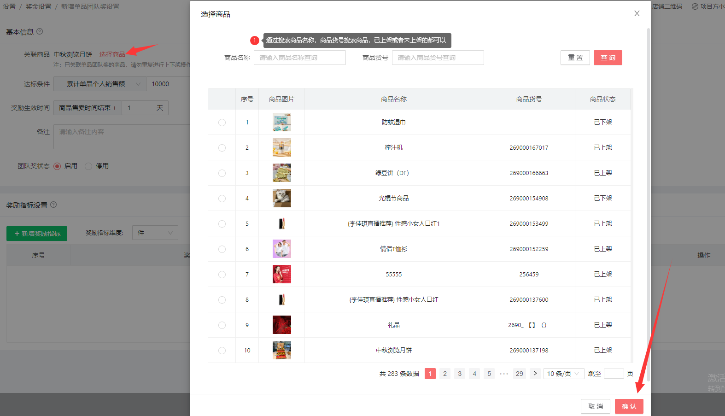Open the 10 条/页 page size dropdown
Image resolution: width=725 pixels, height=416 pixels.
pos(564,374)
